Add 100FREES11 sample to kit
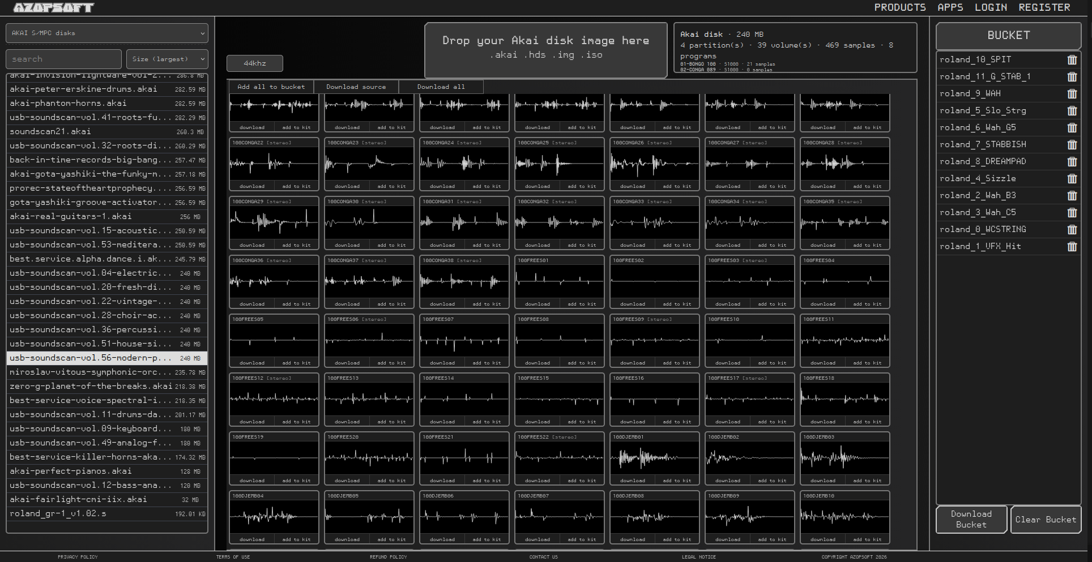The width and height of the screenshot is (1092, 562). 867,363
